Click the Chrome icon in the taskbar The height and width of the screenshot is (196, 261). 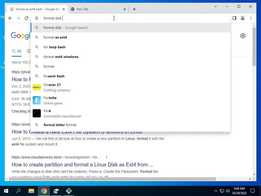tap(44, 191)
